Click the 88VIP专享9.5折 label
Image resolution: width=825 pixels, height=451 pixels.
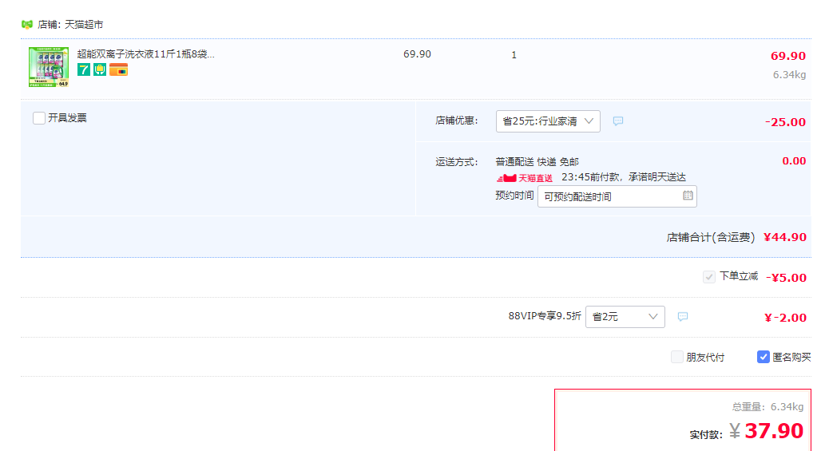545,316
